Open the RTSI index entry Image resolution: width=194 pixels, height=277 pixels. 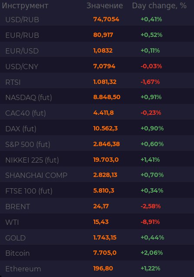pos(97,82)
